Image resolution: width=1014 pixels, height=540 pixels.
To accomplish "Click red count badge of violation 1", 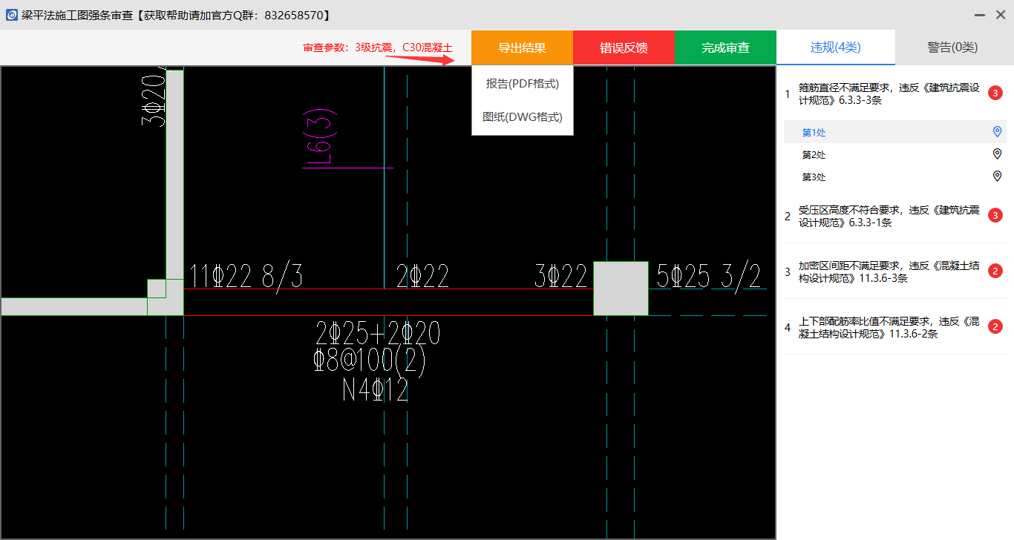I will (996, 93).
